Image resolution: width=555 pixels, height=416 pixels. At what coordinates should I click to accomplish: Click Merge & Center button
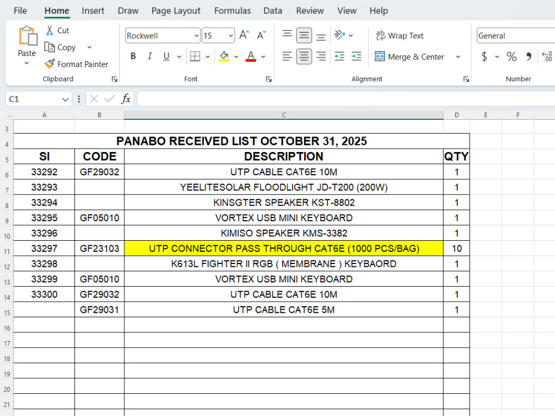pos(410,57)
